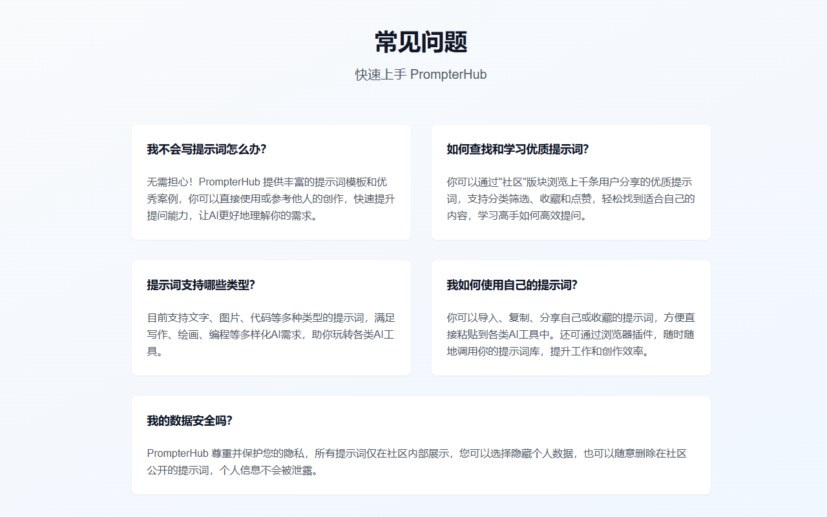Open the 我如何使用自己的提示词 card
The width and height of the screenshot is (827, 517).
[x=571, y=317]
